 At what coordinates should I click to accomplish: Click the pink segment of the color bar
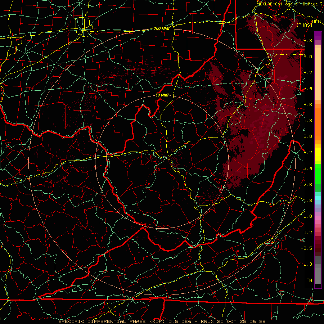[318, 218]
